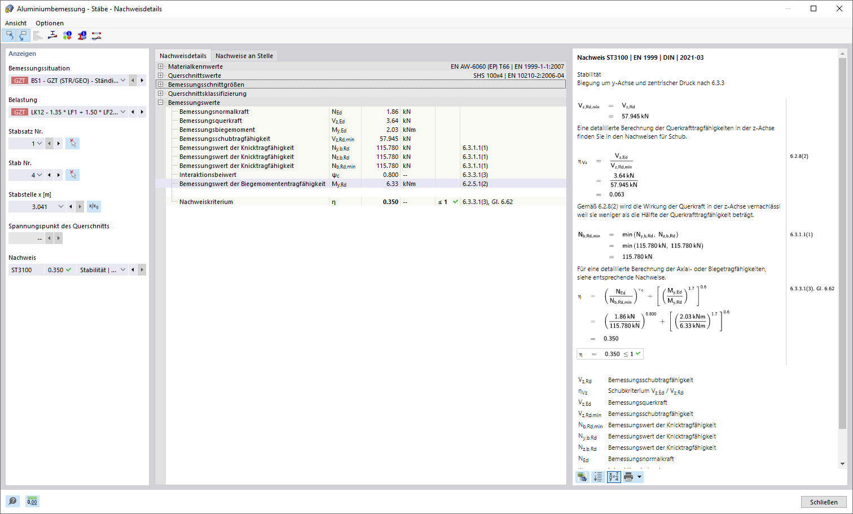Click the printer icon below the formula panel
853x514 pixels.
click(628, 477)
